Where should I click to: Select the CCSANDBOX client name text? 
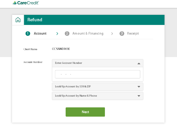point(61,49)
